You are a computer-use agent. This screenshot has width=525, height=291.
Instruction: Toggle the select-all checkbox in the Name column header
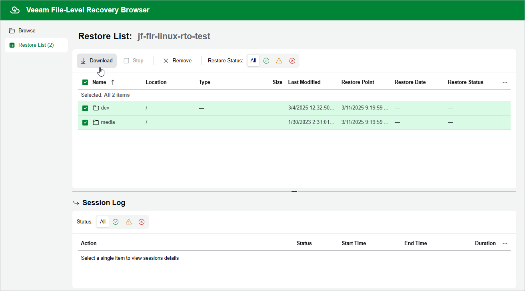click(x=85, y=82)
